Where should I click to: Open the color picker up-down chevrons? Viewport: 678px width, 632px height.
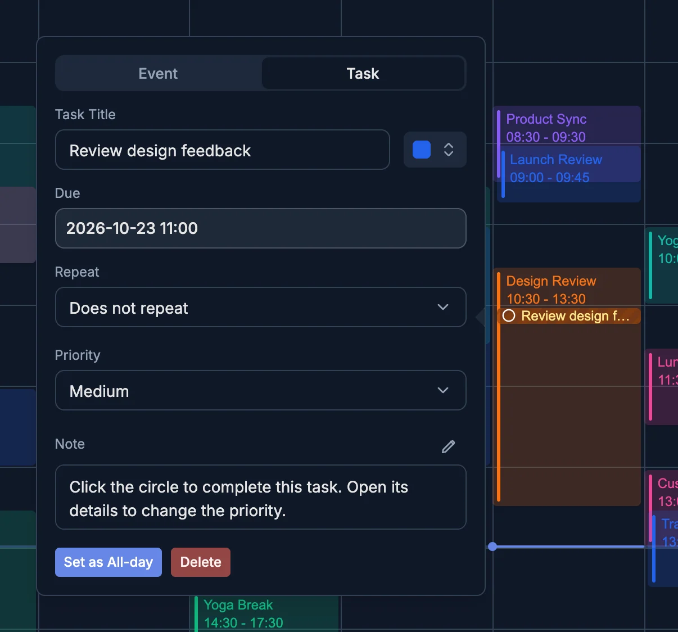tap(449, 150)
